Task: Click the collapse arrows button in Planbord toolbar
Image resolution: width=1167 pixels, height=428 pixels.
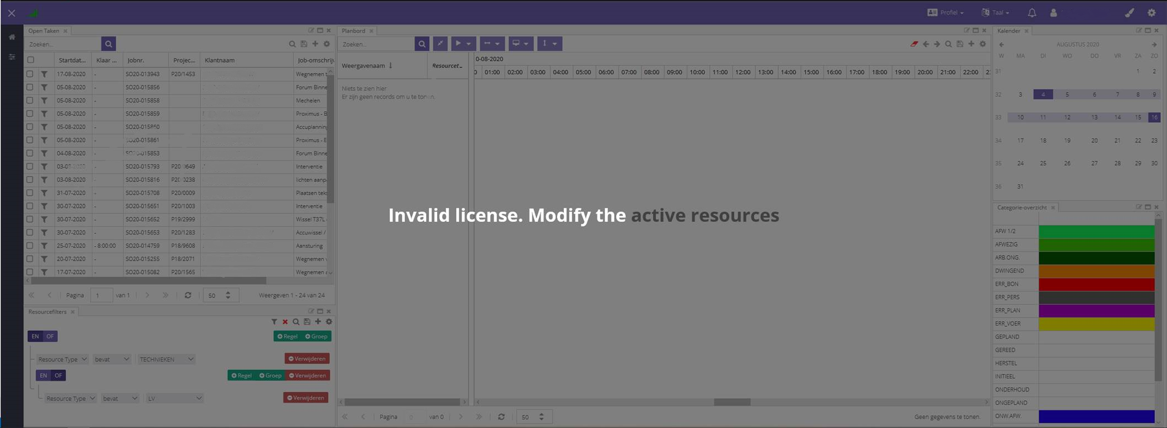Action: [x=440, y=44]
